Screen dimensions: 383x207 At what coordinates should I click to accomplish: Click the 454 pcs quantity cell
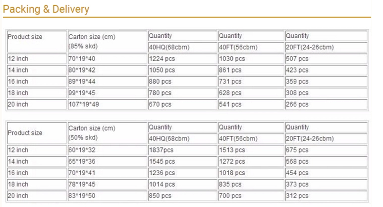pos(297,173)
